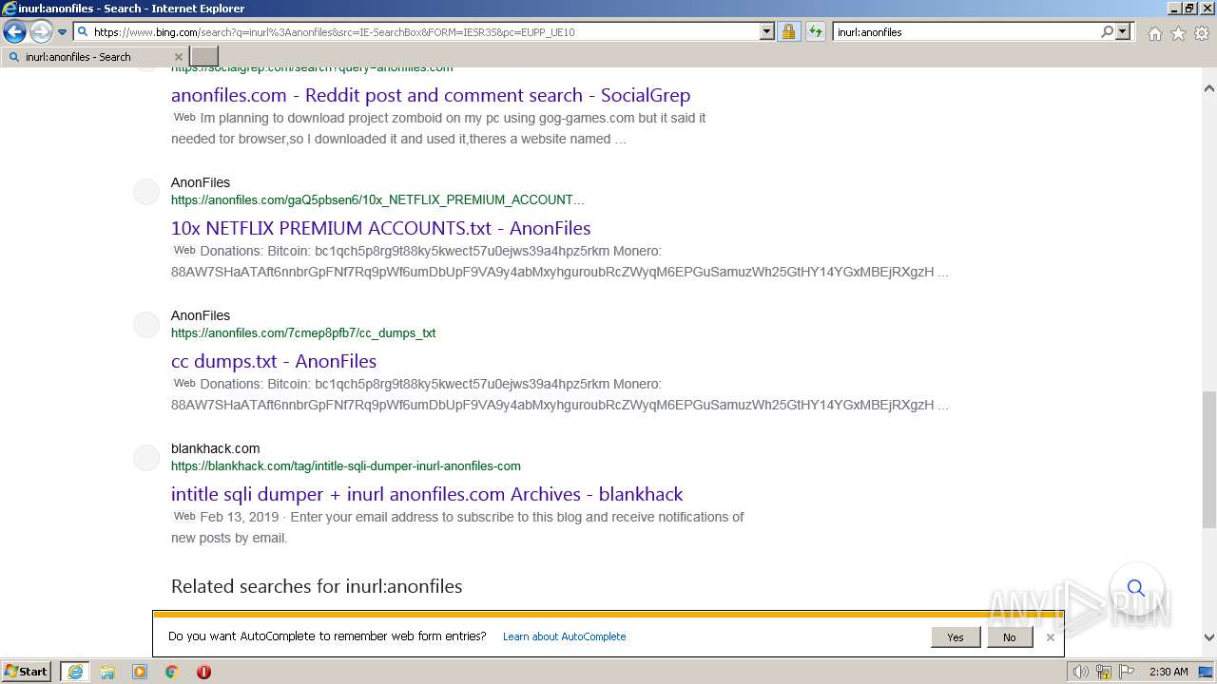Click the browser Forward arrow button
1217x684 pixels.
(x=41, y=31)
